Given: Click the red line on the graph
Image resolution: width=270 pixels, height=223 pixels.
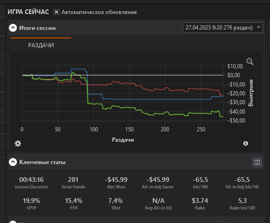Looking at the screenshot, I should coord(120,83).
